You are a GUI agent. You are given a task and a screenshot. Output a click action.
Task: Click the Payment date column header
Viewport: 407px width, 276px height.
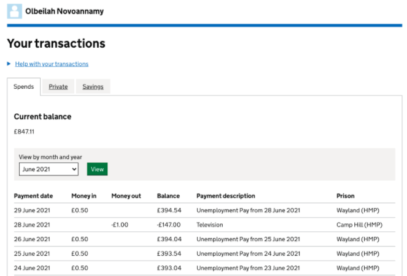[x=33, y=196]
